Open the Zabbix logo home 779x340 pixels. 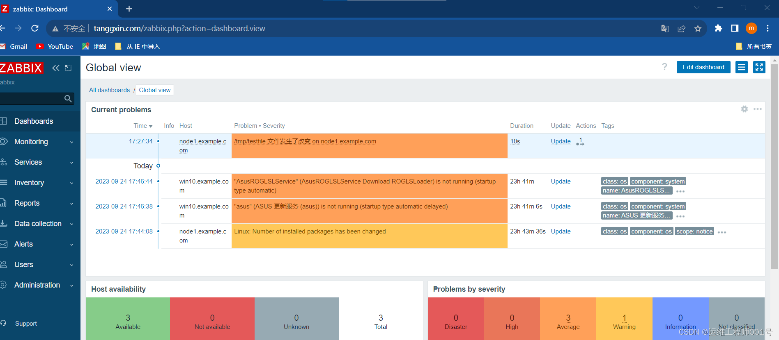[21, 68]
